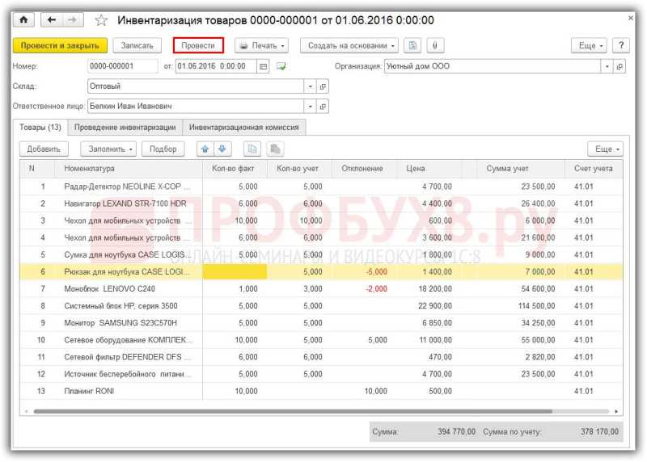The image size is (647, 462).
Task: Expand the Организация dropdown list
Action: coord(607,66)
